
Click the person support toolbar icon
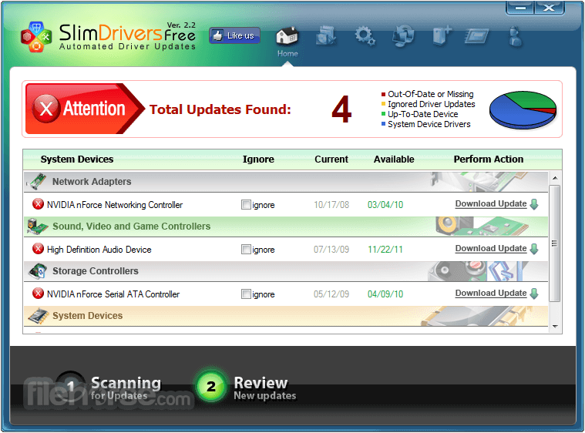[516, 36]
